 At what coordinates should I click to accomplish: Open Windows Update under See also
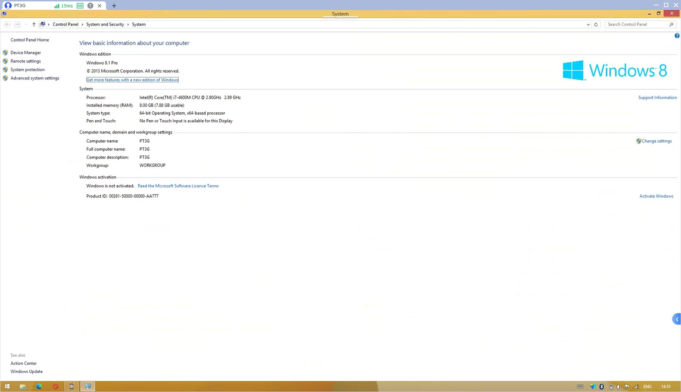(26, 372)
